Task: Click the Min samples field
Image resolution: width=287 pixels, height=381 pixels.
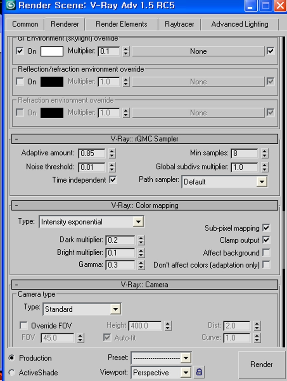Action: click(244, 153)
